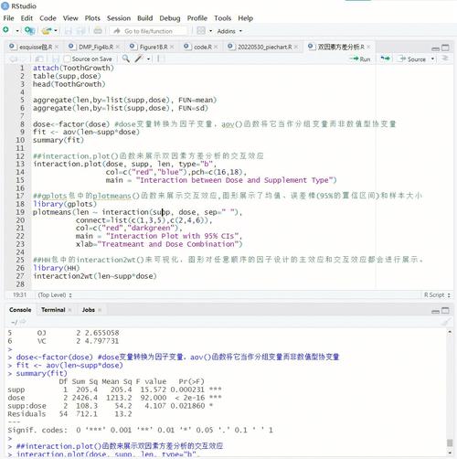Click the Create Project icon
This screenshot has width=457, height=459.
click(29, 30)
